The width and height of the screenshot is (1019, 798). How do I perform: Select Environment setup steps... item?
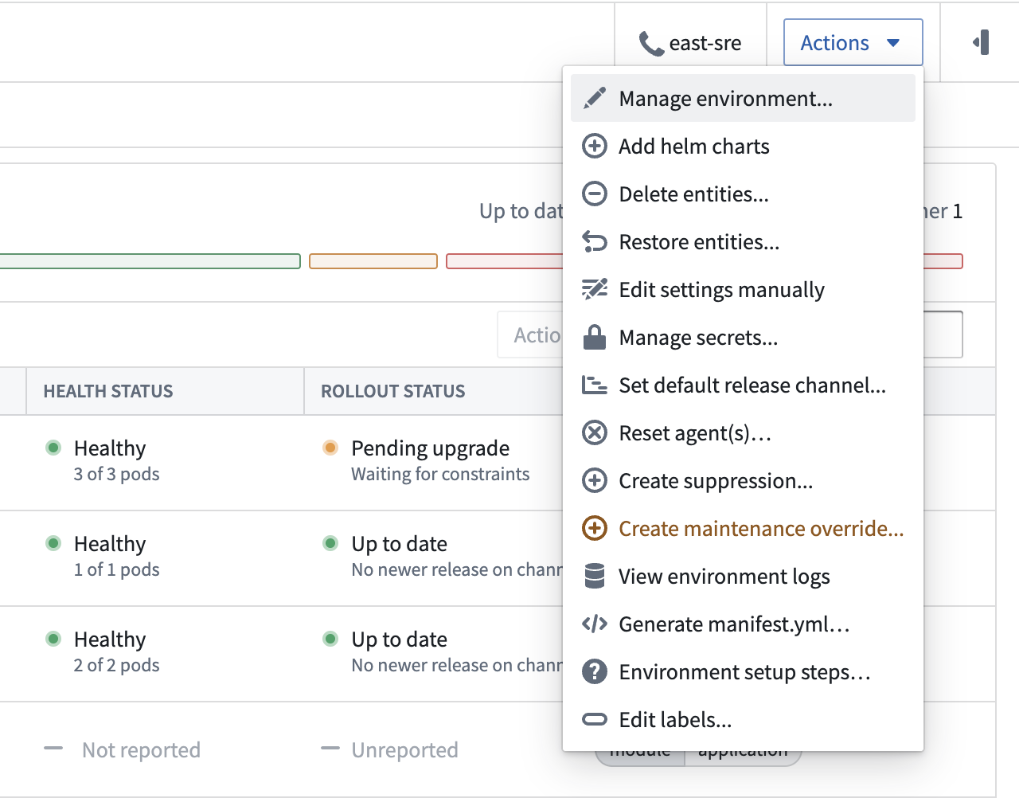pos(743,671)
